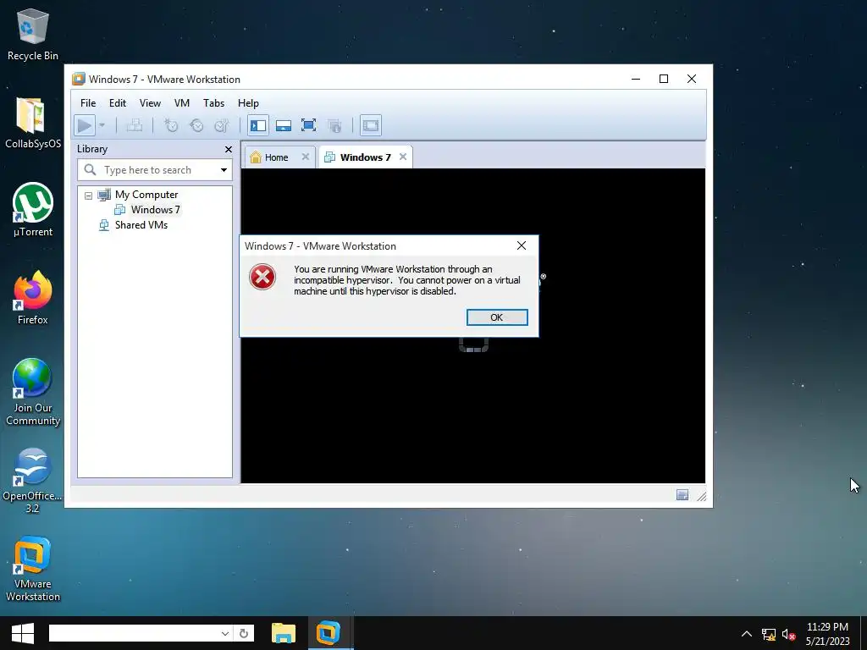Image resolution: width=867 pixels, height=650 pixels.
Task: Open the Help menu
Action: tap(248, 102)
